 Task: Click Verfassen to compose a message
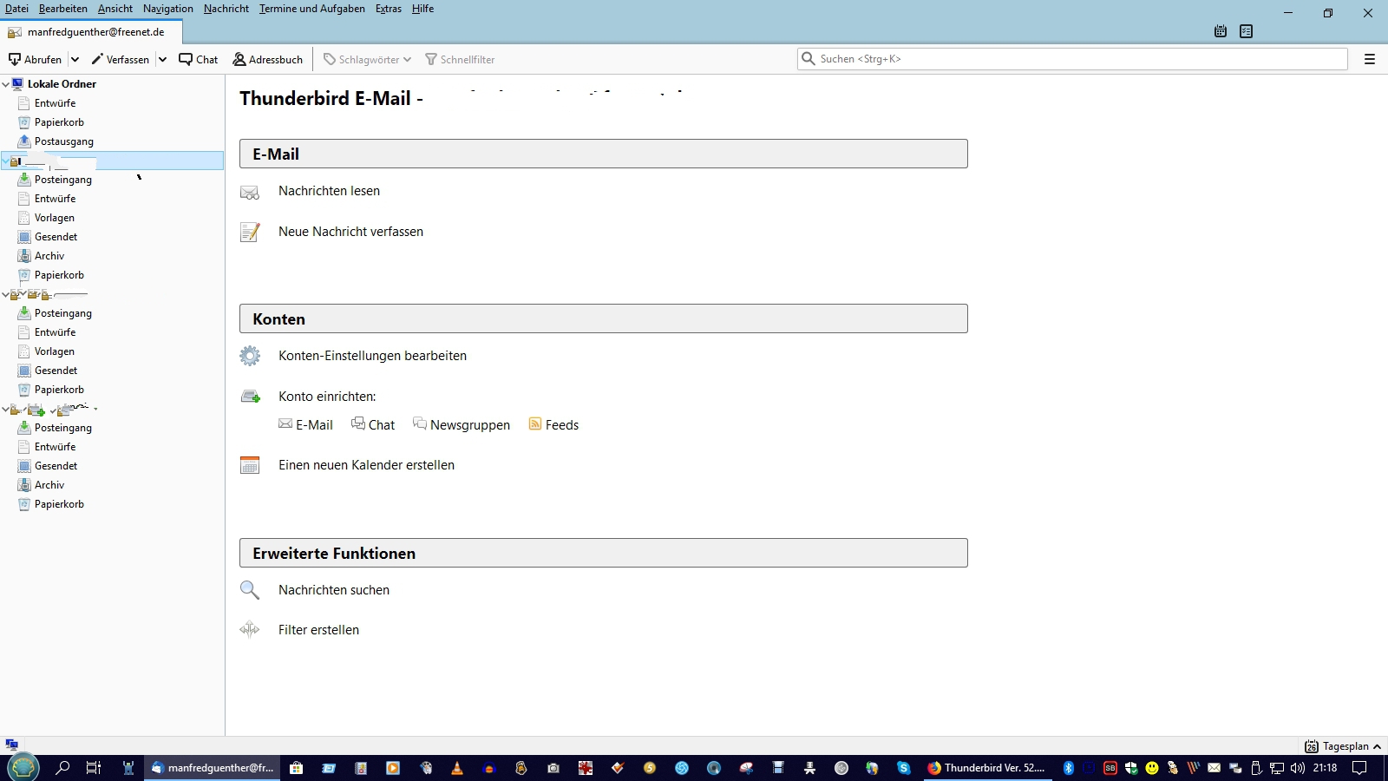120,59
